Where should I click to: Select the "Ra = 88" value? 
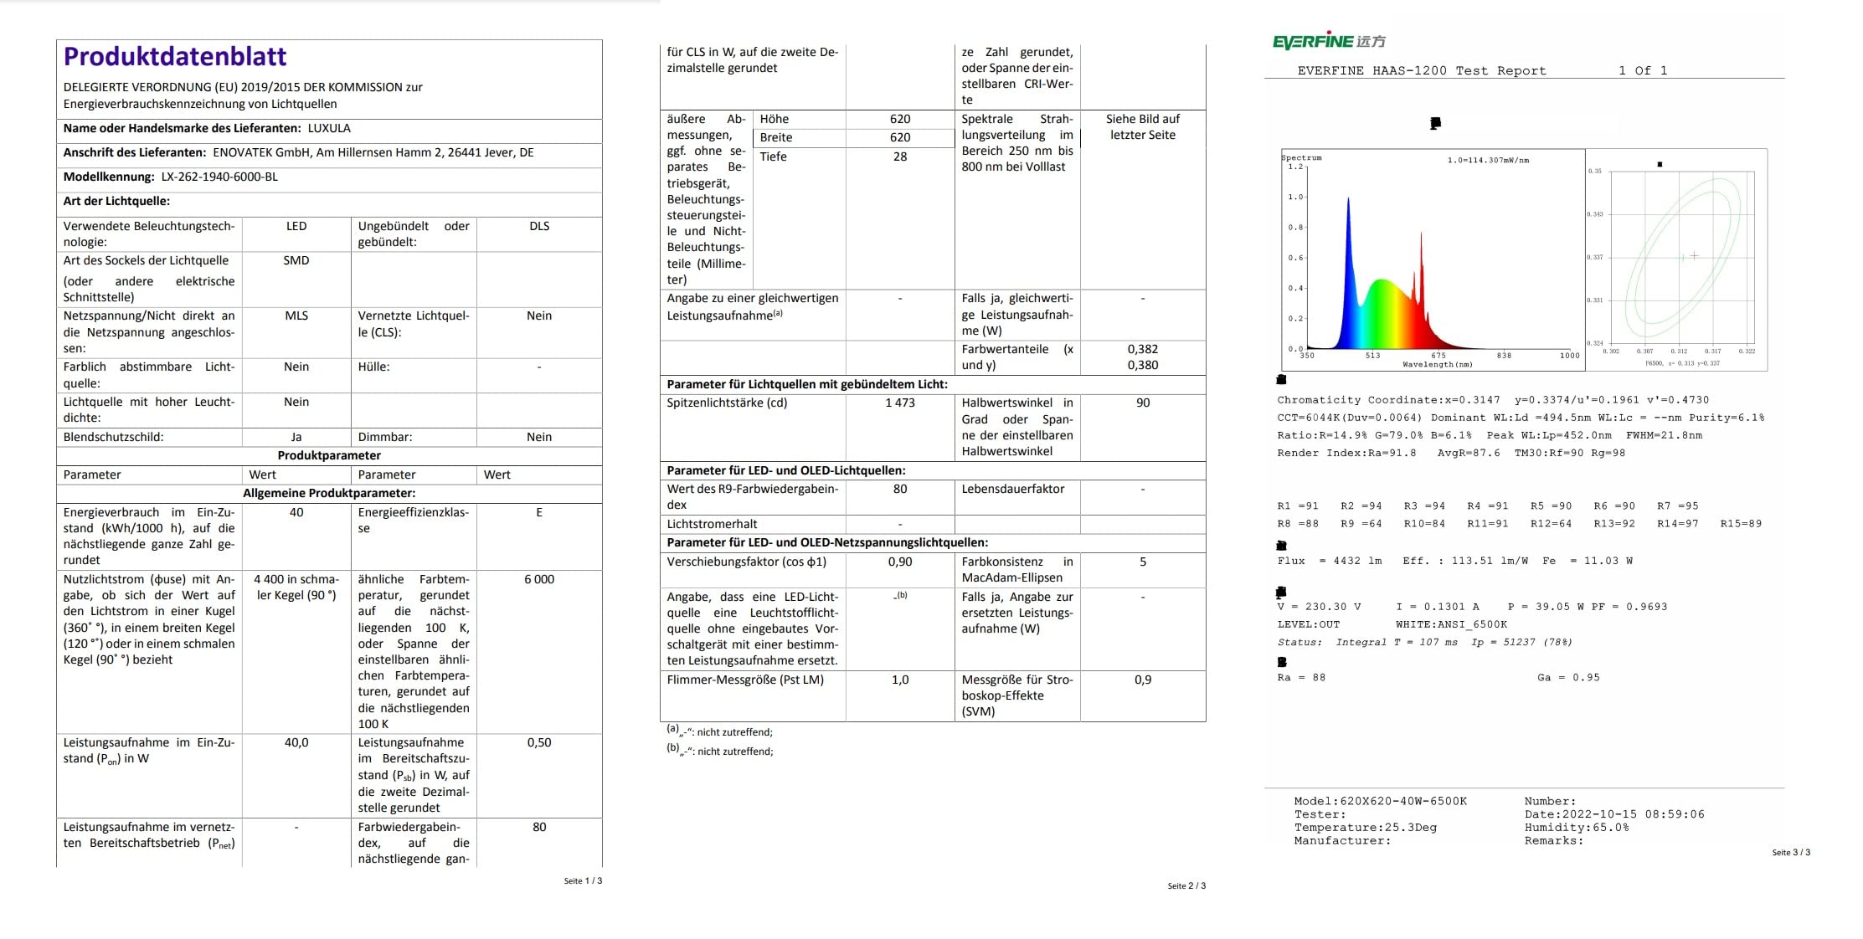[x=1301, y=678]
